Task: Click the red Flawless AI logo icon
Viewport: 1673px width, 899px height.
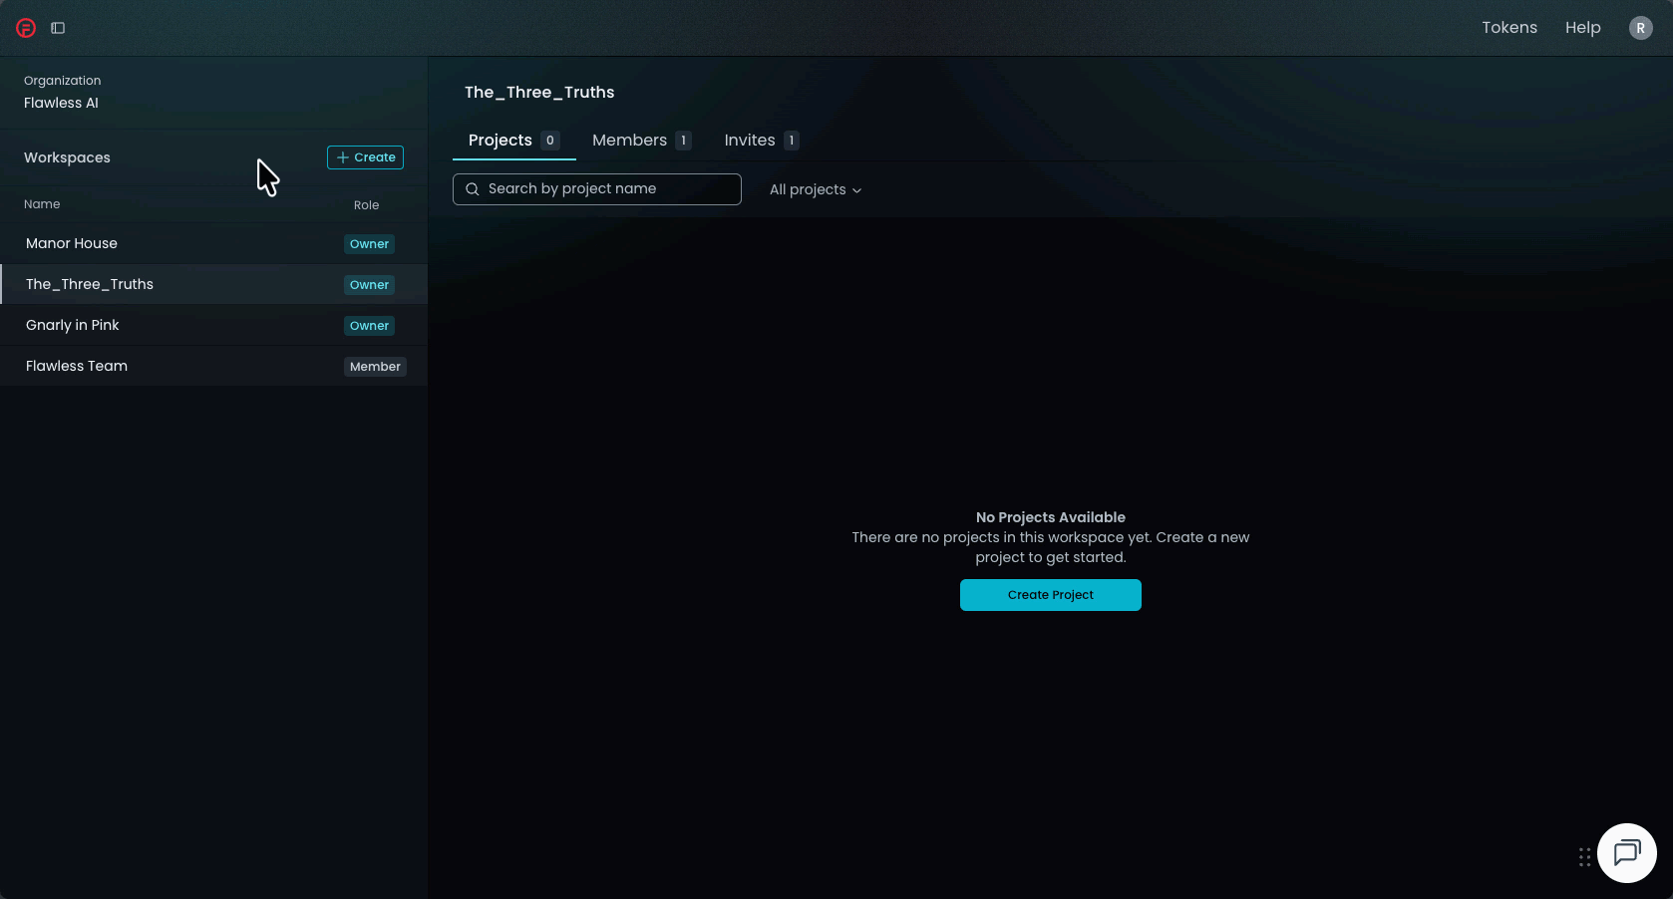Action: (x=26, y=28)
